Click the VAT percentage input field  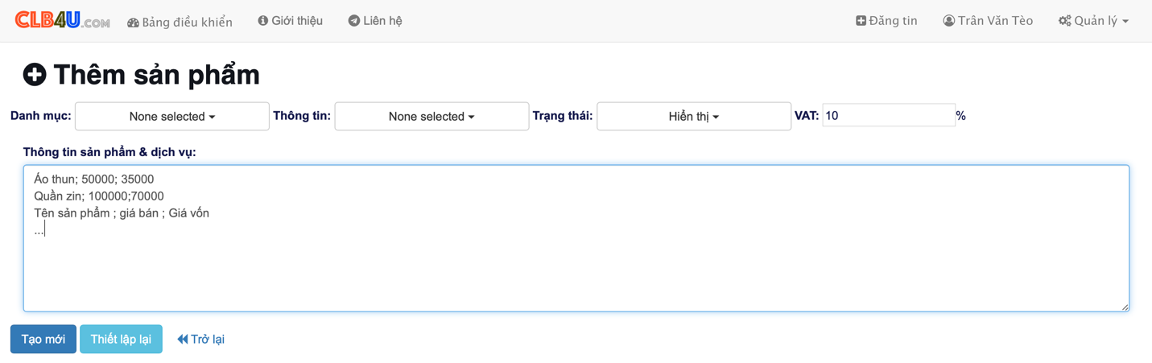[889, 116]
